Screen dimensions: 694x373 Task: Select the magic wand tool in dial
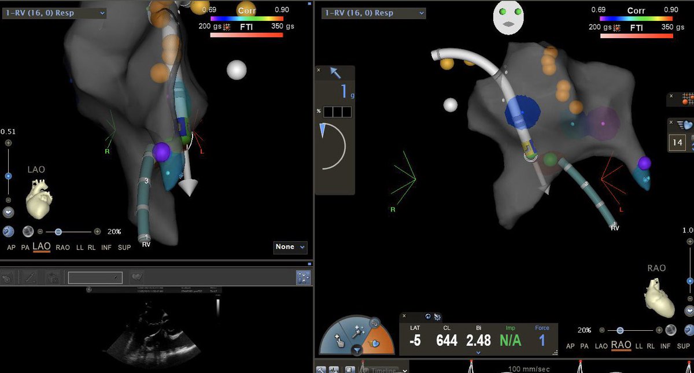[x=357, y=331]
